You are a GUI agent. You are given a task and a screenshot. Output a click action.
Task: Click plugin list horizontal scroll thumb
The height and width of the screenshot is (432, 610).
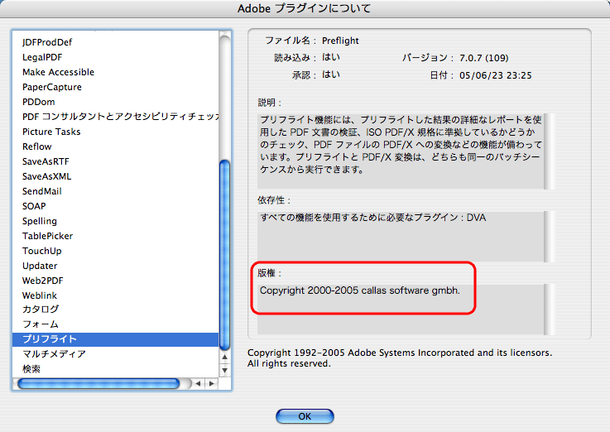pos(98,384)
